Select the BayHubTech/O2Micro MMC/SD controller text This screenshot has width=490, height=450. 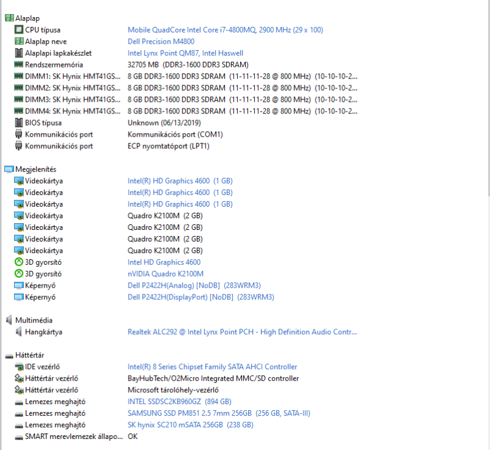[x=213, y=378]
